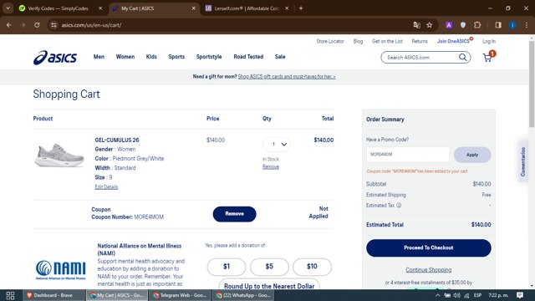The width and height of the screenshot is (535, 301).
Task: Open the shield extension icon
Action: pos(463,25)
